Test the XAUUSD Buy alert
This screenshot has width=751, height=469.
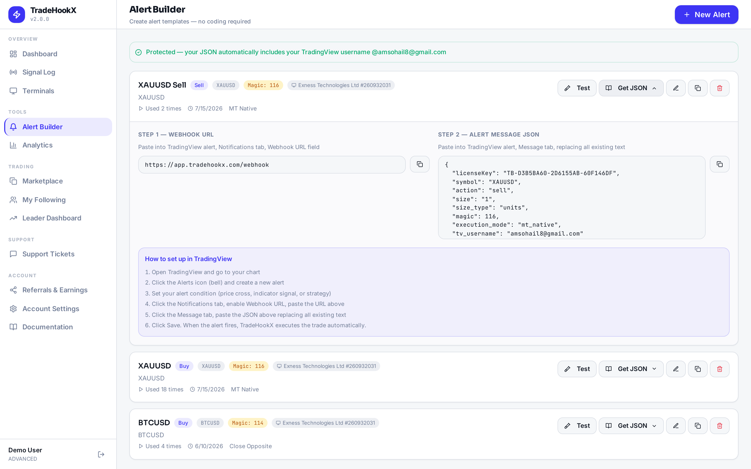coord(577,369)
